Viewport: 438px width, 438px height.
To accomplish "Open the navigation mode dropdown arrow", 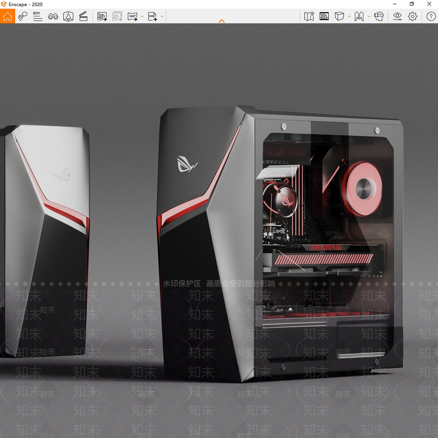I will point(369,16).
